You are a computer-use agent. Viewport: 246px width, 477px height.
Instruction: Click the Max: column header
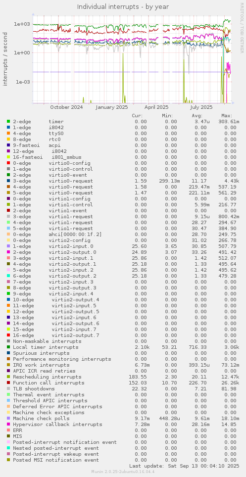coord(227,116)
